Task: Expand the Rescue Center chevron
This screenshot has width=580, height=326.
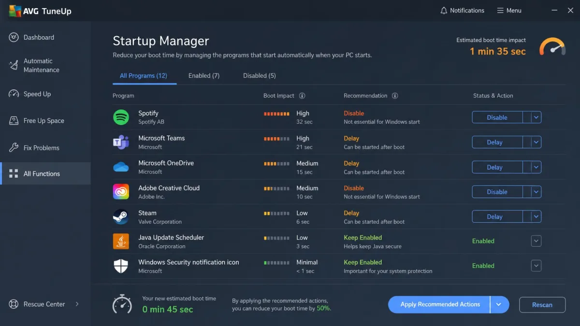Action: (77, 304)
